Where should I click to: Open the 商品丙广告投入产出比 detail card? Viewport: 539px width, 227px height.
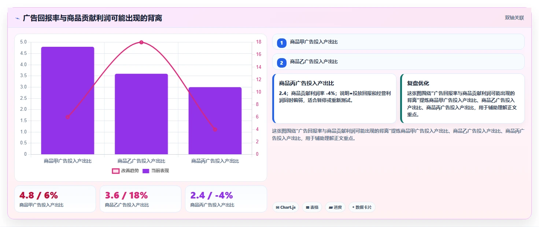click(x=334, y=99)
